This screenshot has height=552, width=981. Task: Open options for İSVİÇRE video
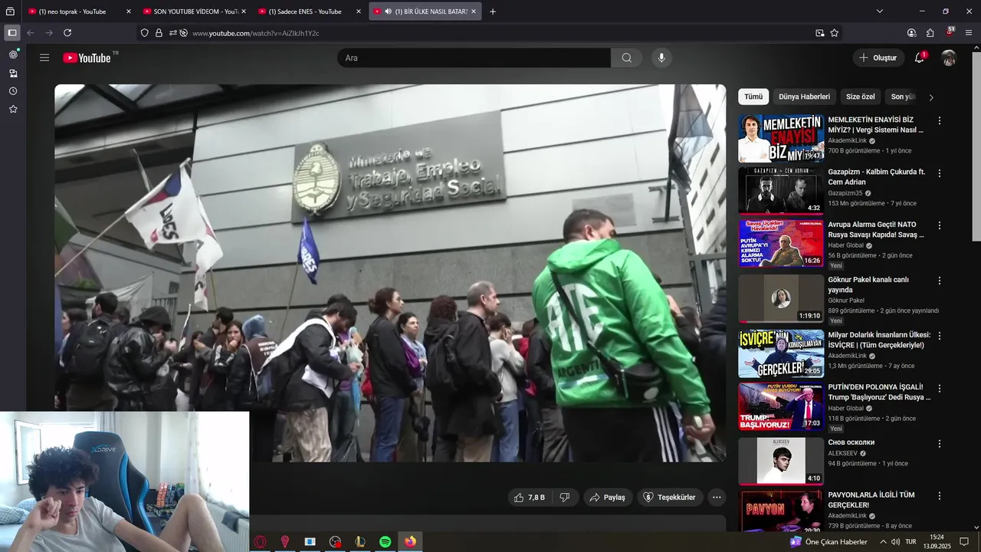click(x=940, y=337)
